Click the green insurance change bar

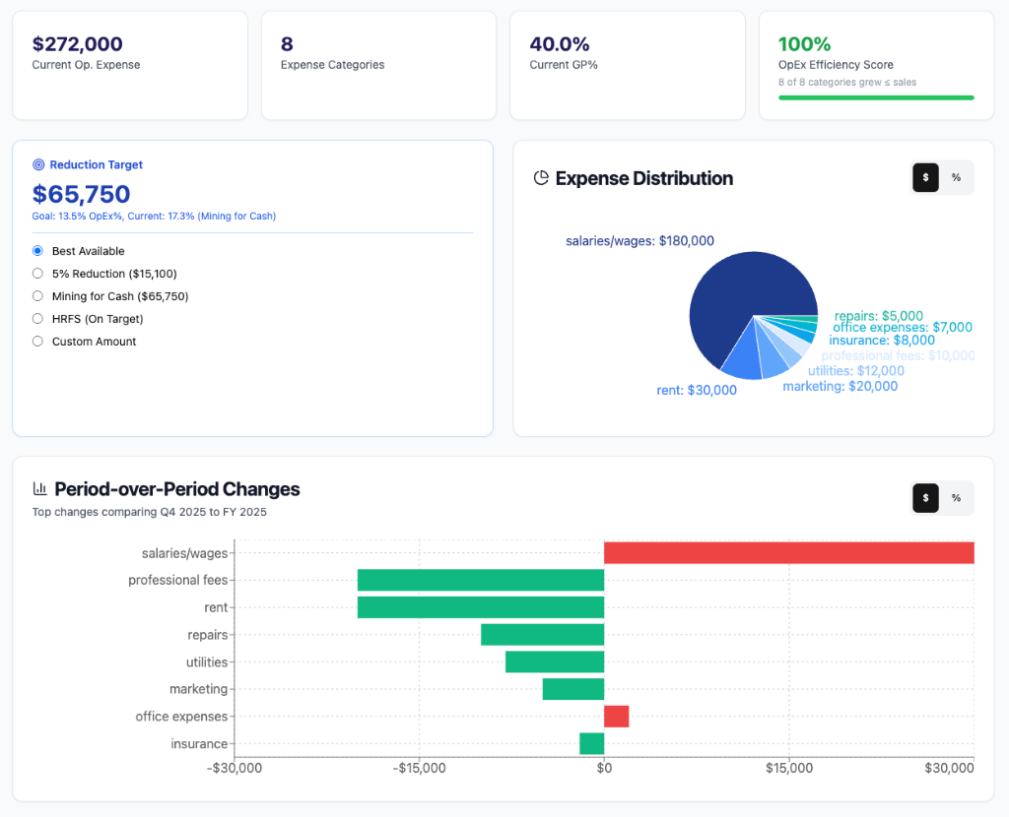click(x=592, y=744)
